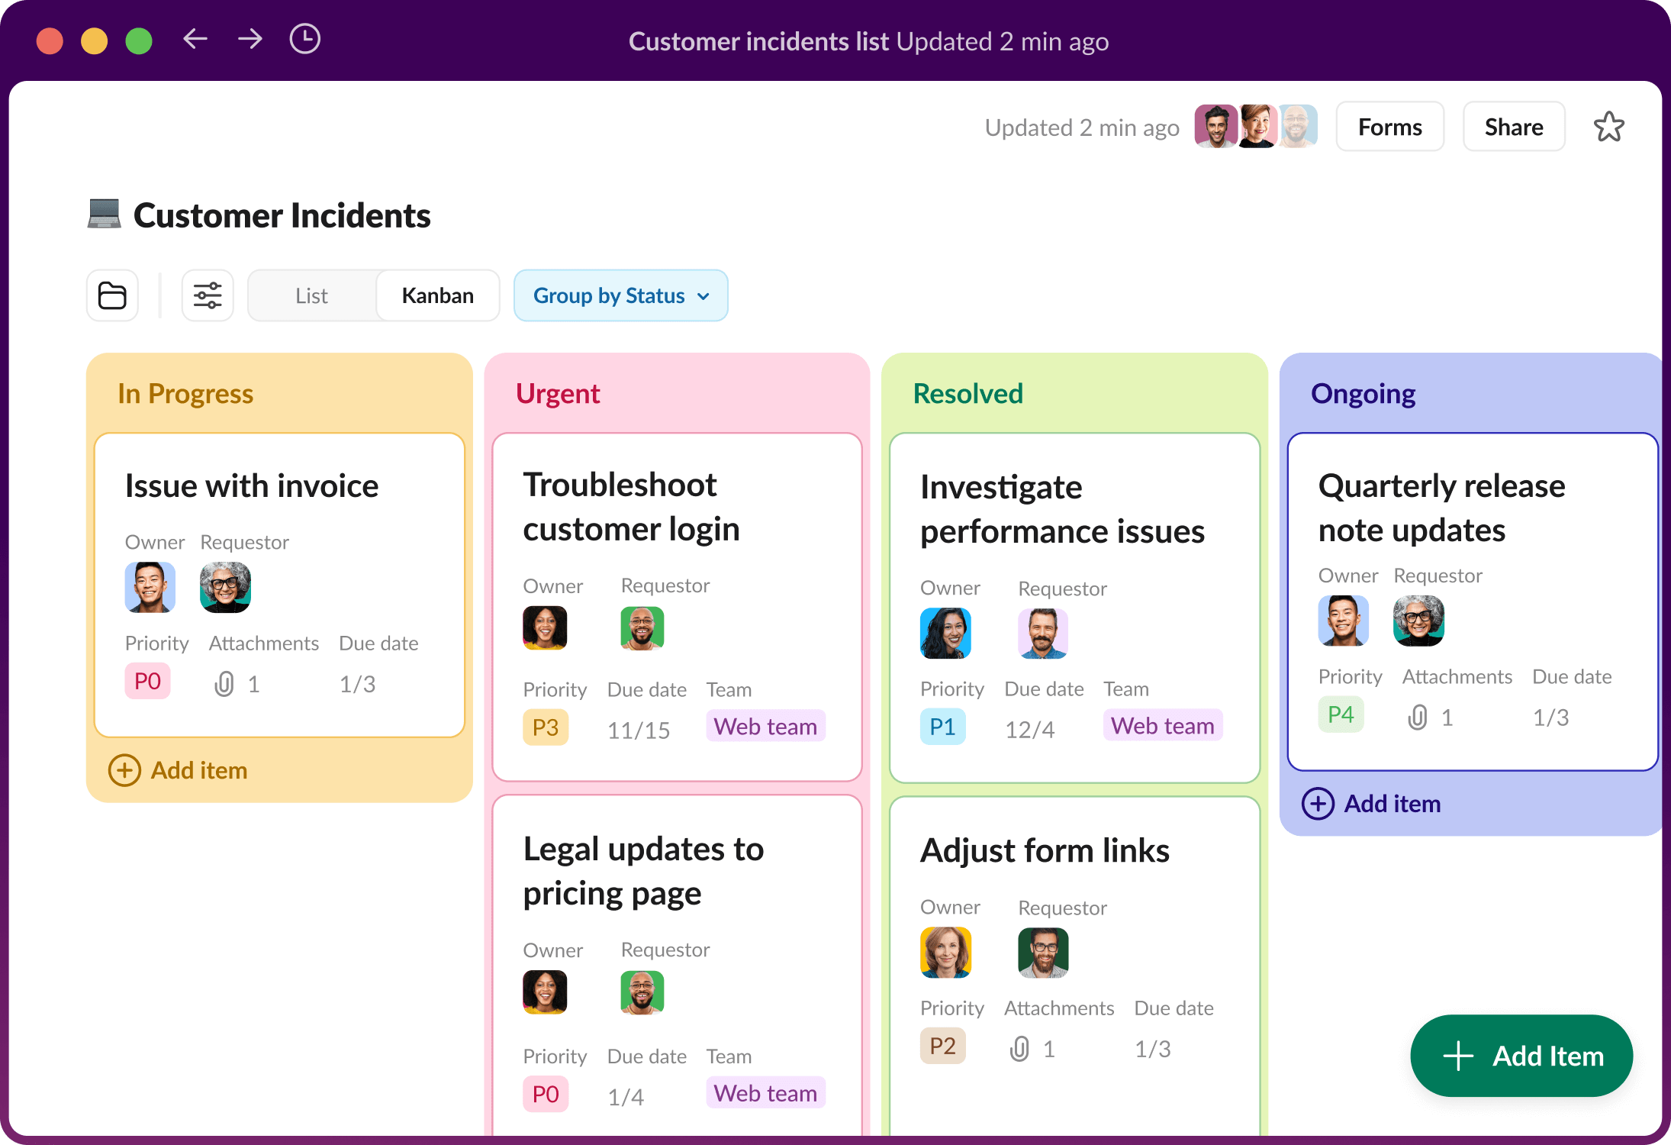
Task: Star the Customer incidents list
Action: coord(1608,126)
